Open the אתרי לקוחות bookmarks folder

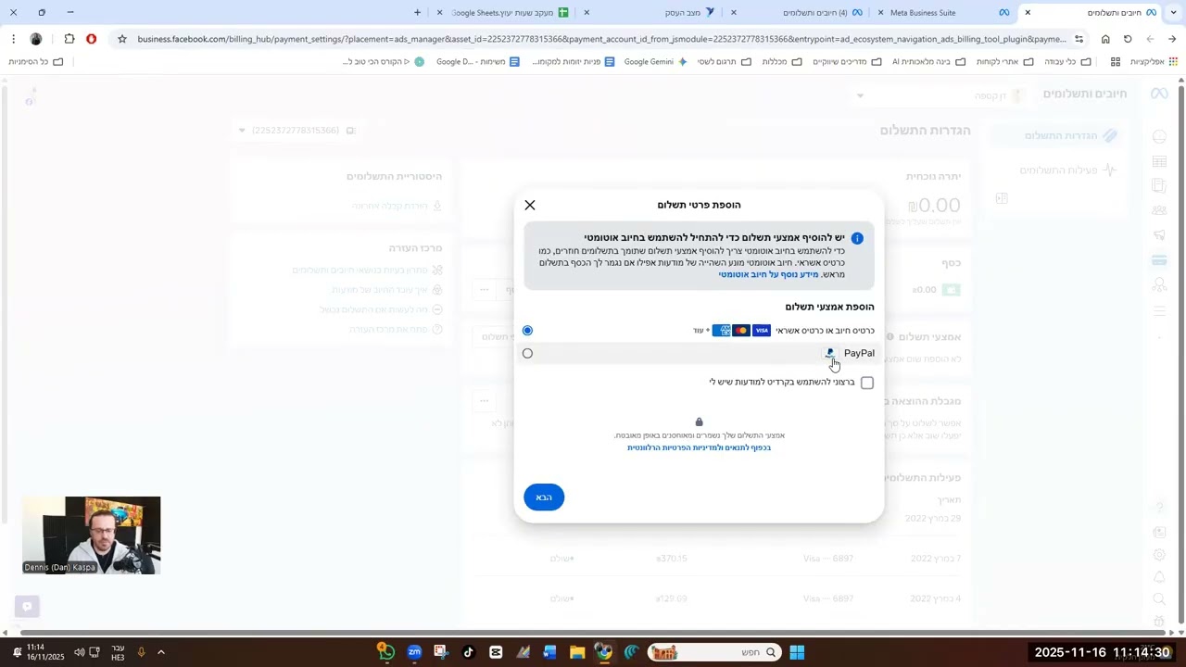click(x=1006, y=62)
